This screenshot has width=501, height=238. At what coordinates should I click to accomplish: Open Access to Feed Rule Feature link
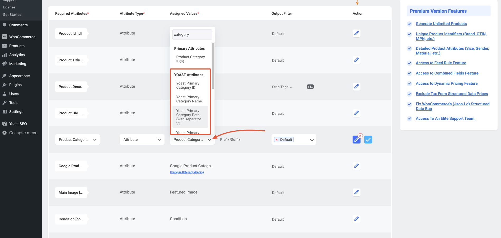point(441,63)
